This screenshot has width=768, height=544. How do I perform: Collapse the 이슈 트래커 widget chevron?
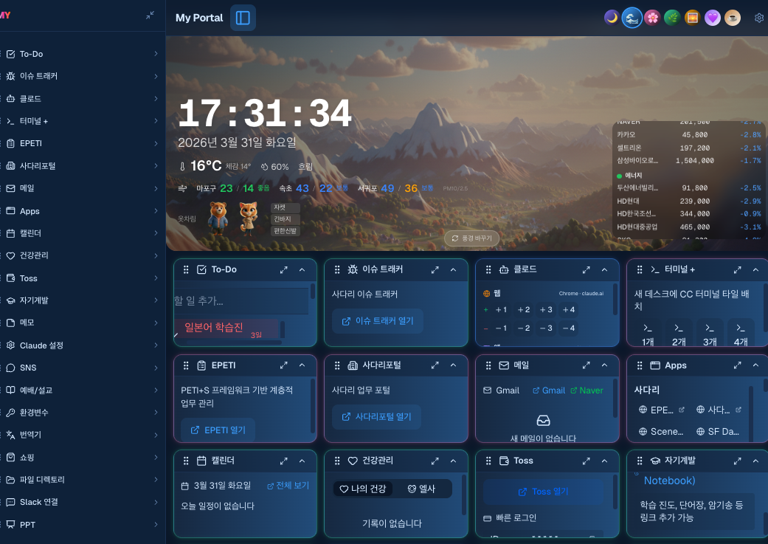click(453, 270)
